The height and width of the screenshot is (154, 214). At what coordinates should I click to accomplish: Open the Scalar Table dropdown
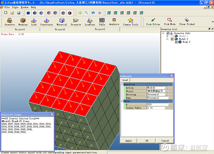coord(166,108)
